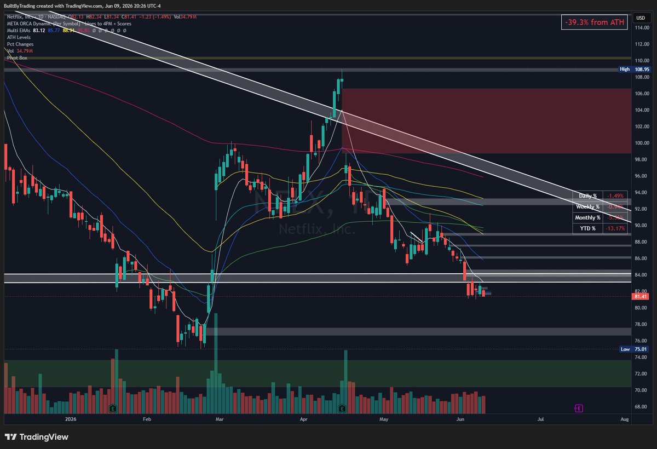657x449 pixels.
Task: Click the Monthly % row in table
Action: click(600, 217)
